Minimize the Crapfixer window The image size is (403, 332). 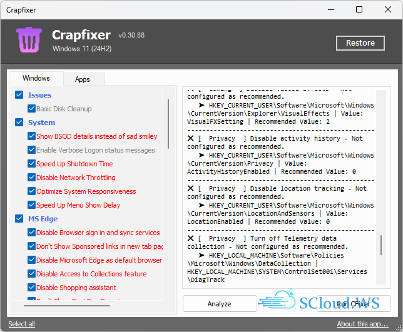331,9
